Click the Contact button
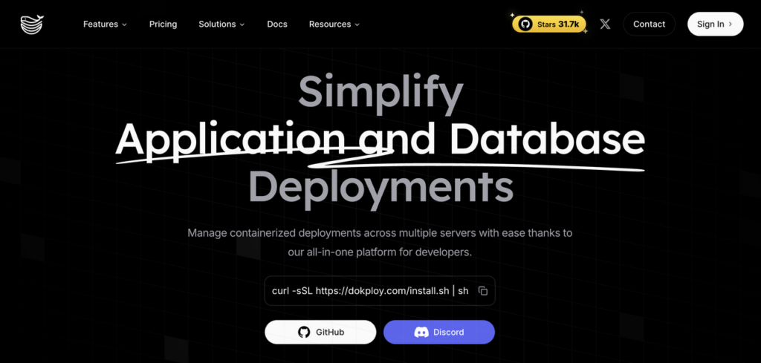 pos(649,24)
